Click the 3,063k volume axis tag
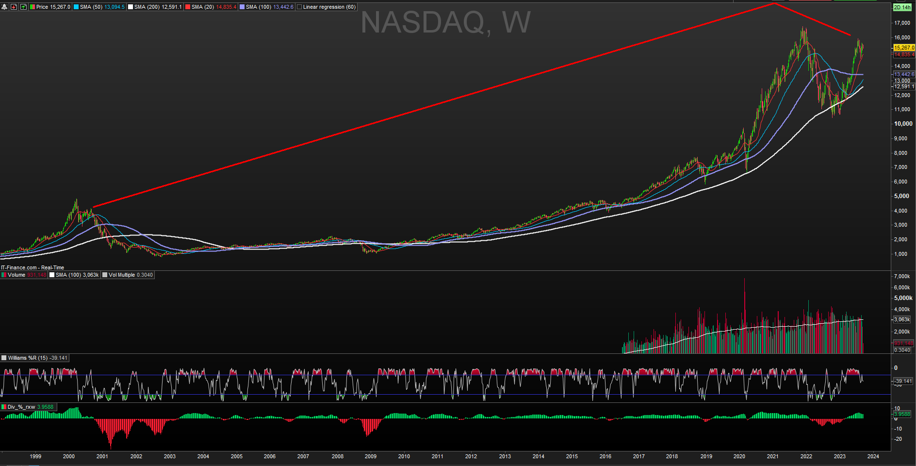 [x=902, y=319]
